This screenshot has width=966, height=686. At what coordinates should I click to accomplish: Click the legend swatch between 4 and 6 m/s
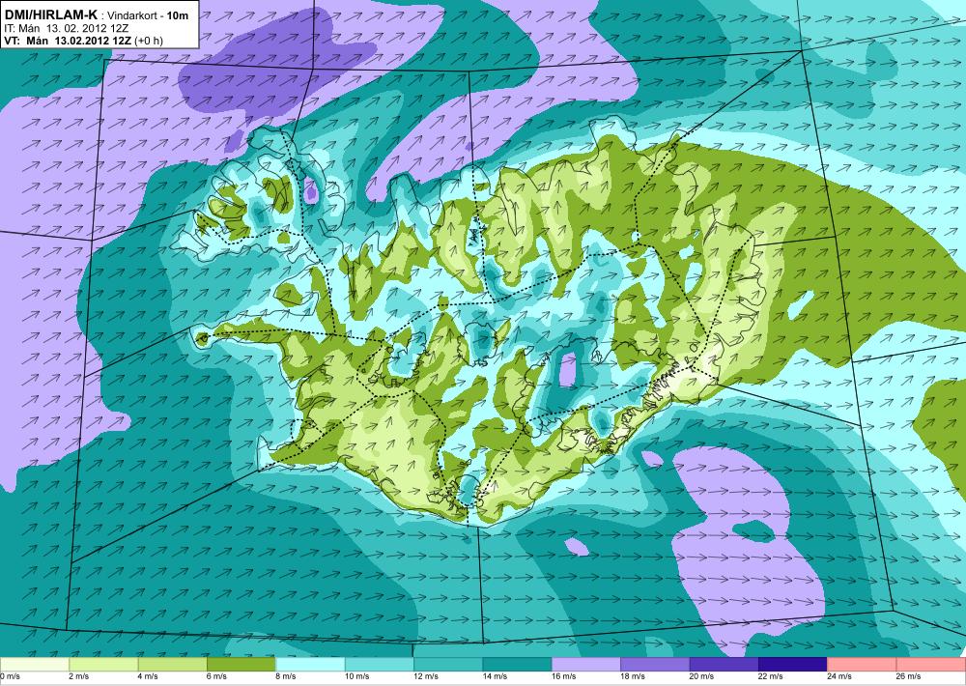pyautogui.click(x=173, y=665)
